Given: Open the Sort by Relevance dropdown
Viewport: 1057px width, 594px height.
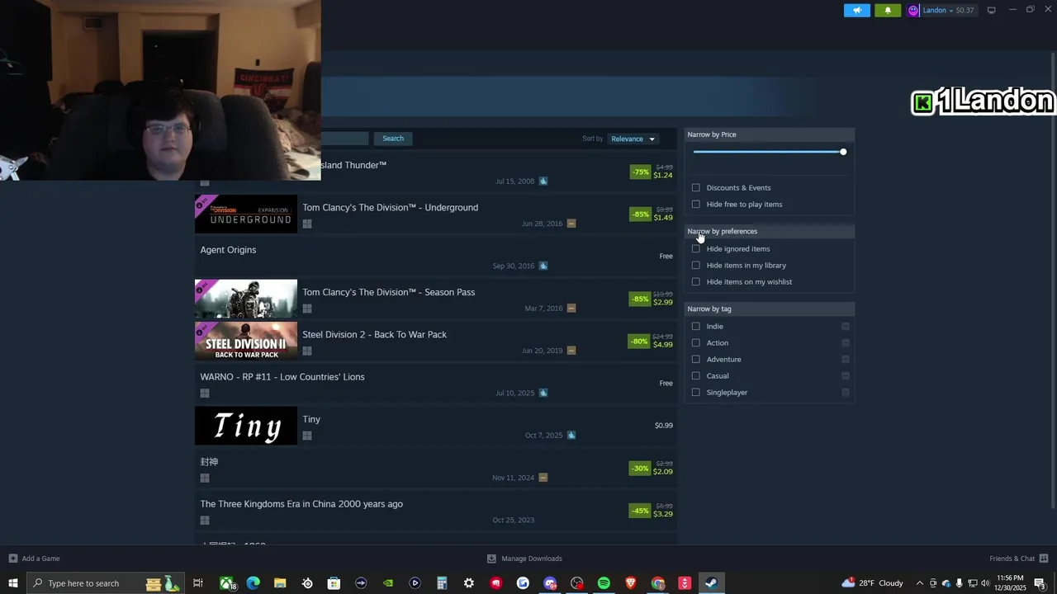Looking at the screenshot, I should pyautogui.click(x=633, y=139).
